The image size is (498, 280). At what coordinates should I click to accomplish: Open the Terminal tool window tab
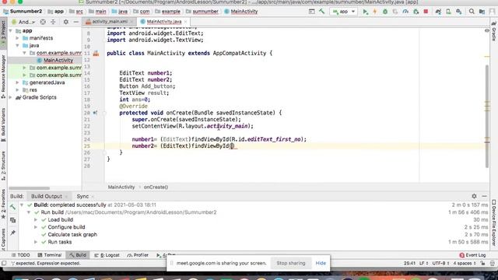pyautogui.click(x=49, y=255)
